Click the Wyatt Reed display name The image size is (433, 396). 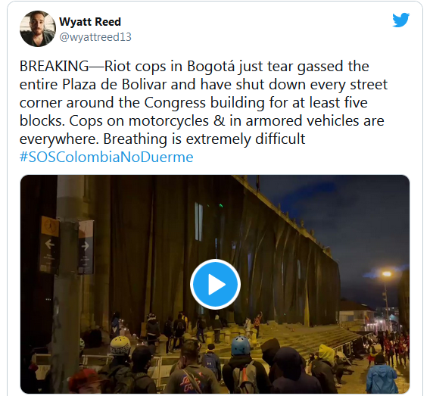[90, 22]
